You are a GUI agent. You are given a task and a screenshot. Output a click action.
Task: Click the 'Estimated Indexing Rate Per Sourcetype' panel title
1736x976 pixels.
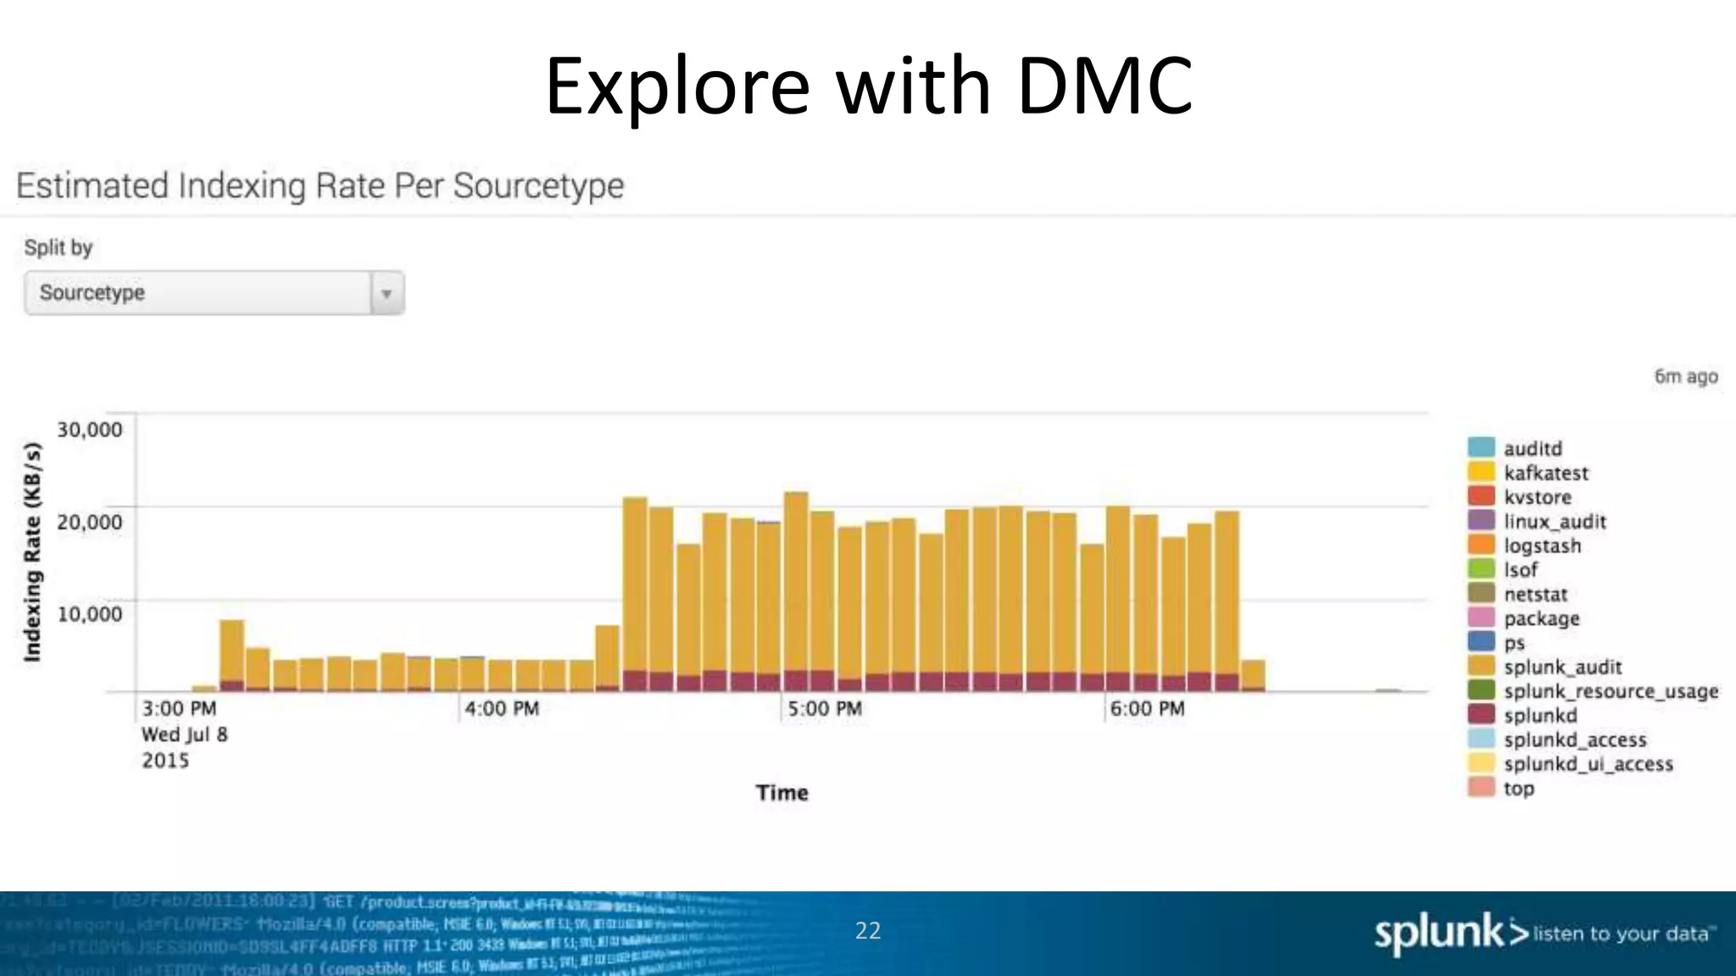[320, 186]
